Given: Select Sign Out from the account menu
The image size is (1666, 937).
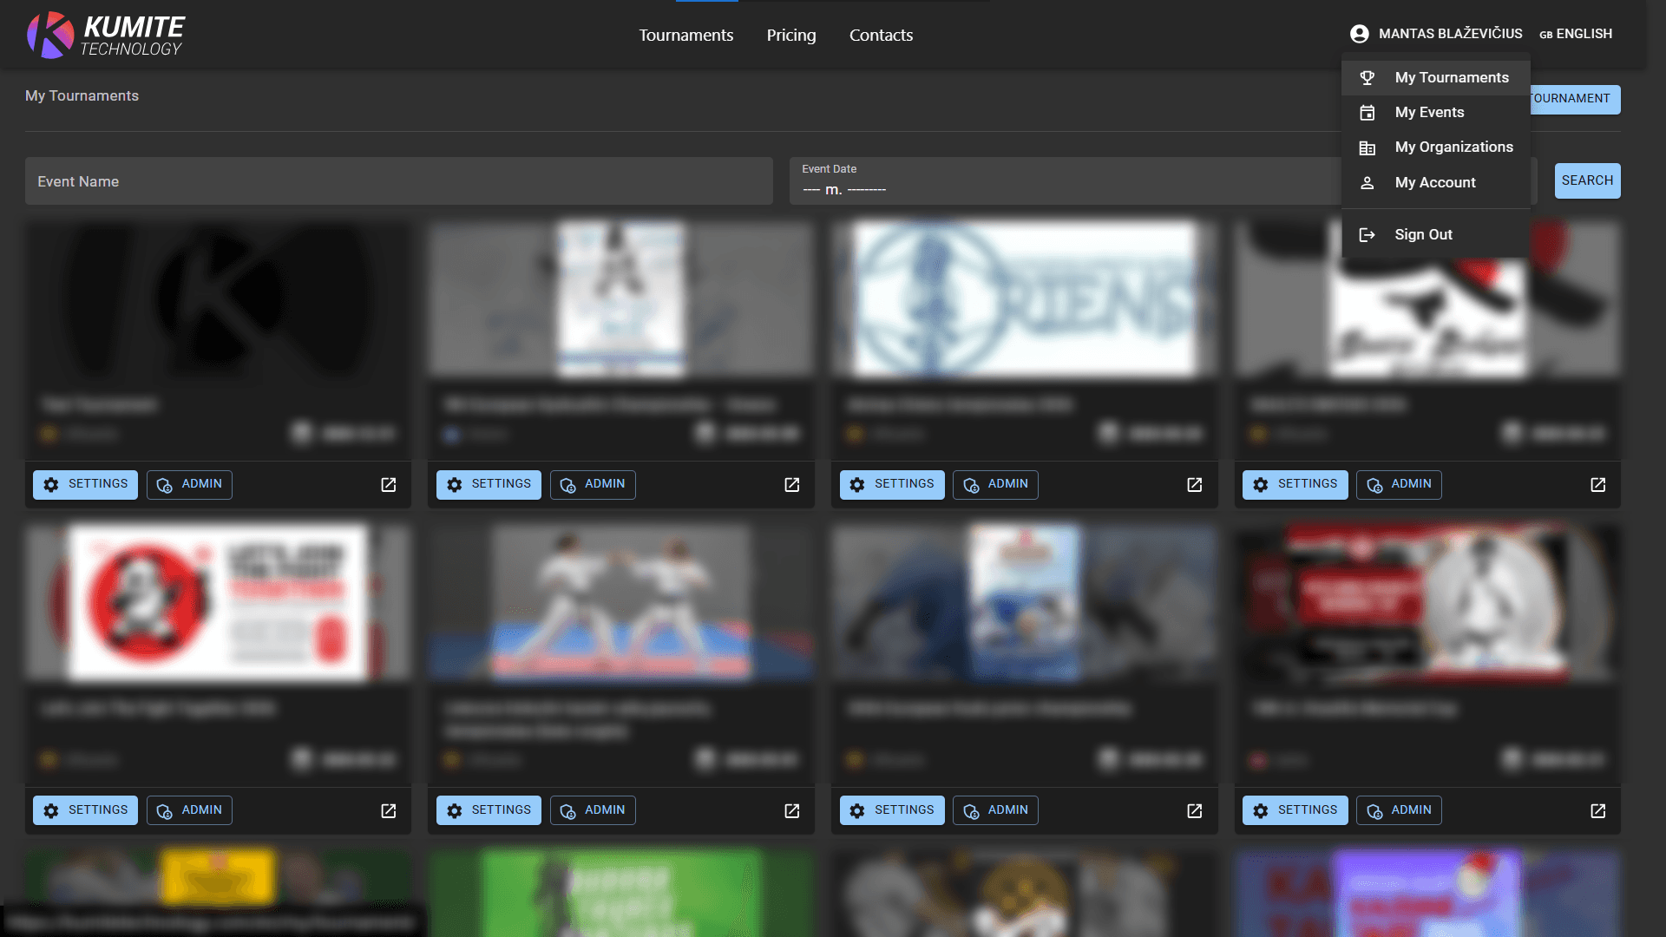Looking at the screenshot, I should 1423,234.
